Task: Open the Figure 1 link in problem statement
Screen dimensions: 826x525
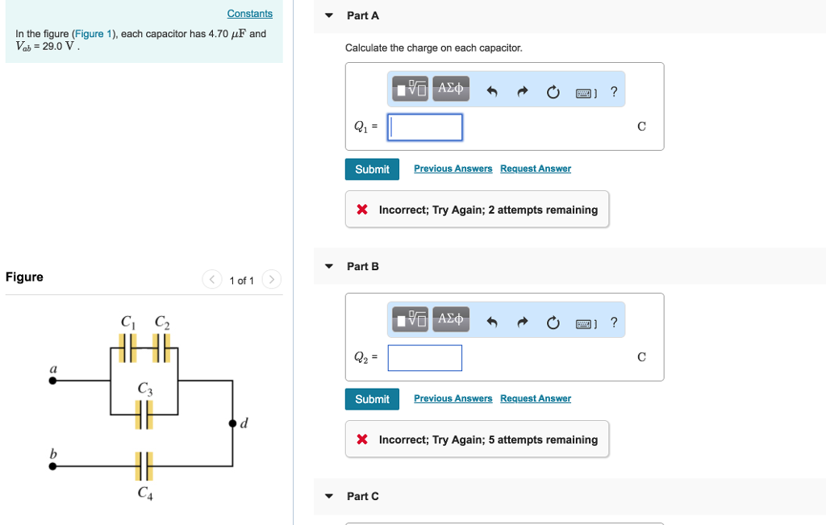Action: coord(94,33)
